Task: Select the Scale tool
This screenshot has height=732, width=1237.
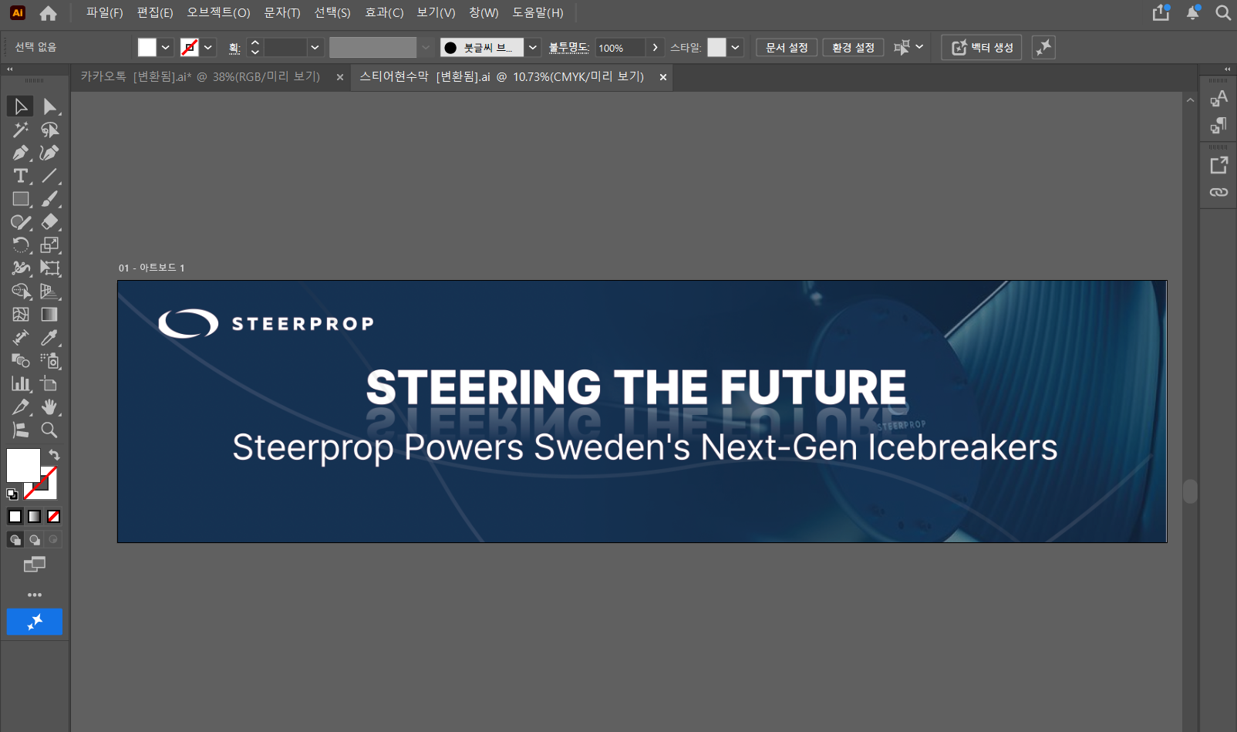Action: [49, 245]
